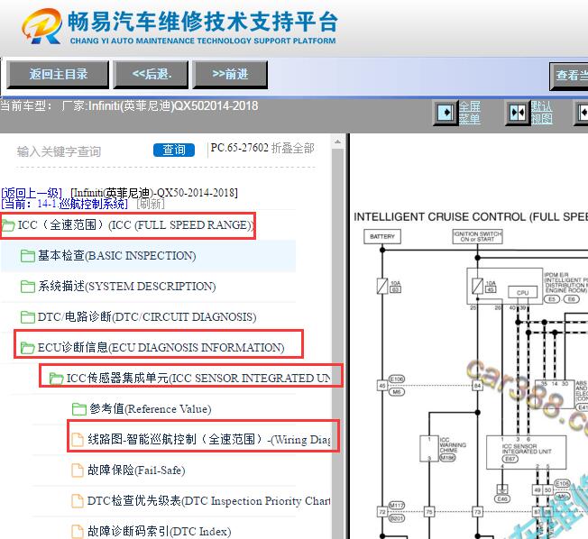Click the CPU block in IPDM E/R
The image size is (588, 539).
[x=522, y=292]
